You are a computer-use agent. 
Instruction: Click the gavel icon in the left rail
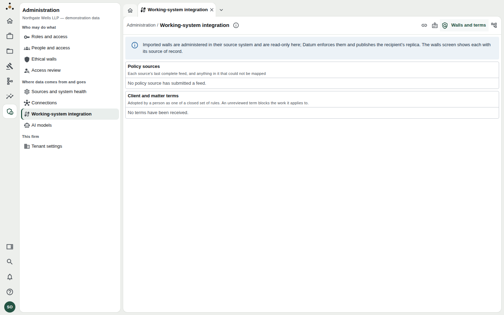[10, 66]
